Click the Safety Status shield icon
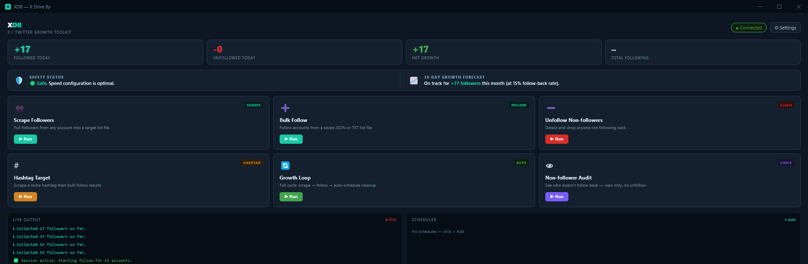808x264 pixels. (x=19, y=80)
